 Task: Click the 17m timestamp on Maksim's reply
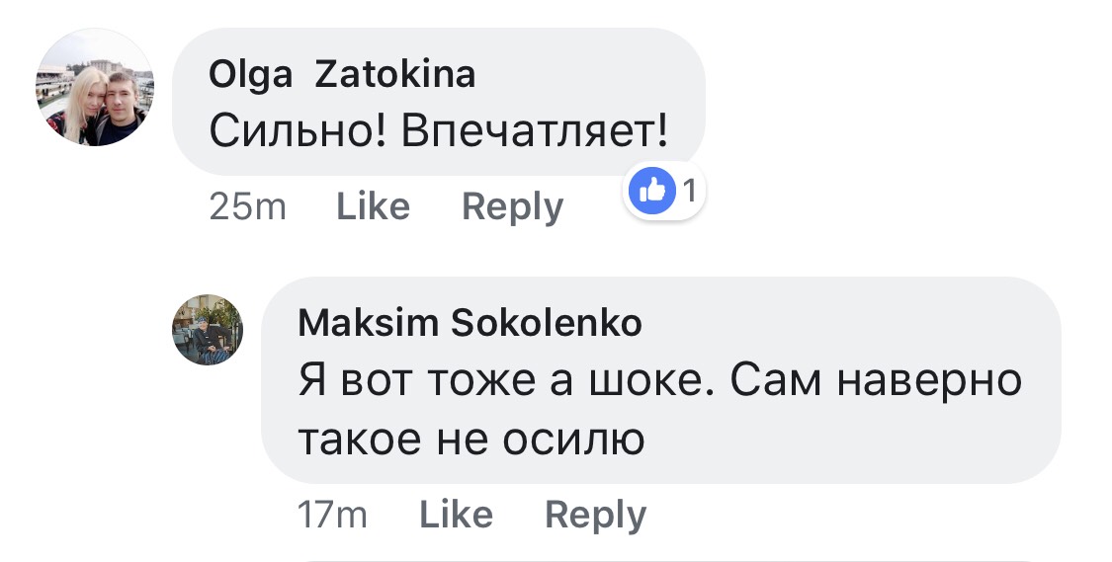[x=331, y=515]
